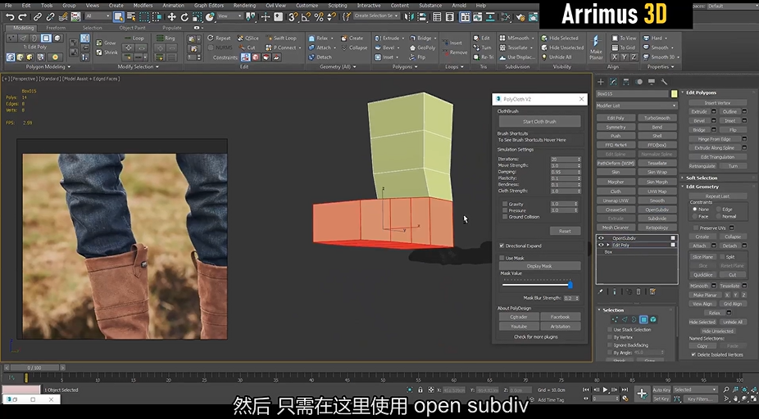759x419 pixels.
Task: Click the QSlice tool in Edit panel
Action: 248,38
